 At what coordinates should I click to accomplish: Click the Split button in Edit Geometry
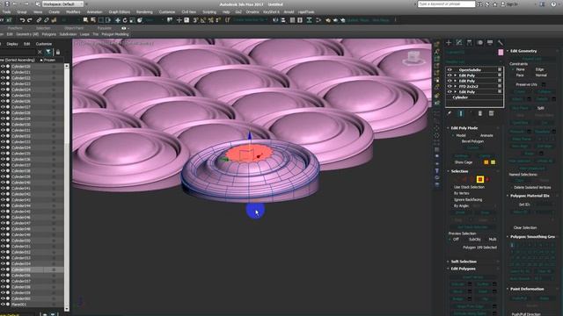(x=540, y=108)
